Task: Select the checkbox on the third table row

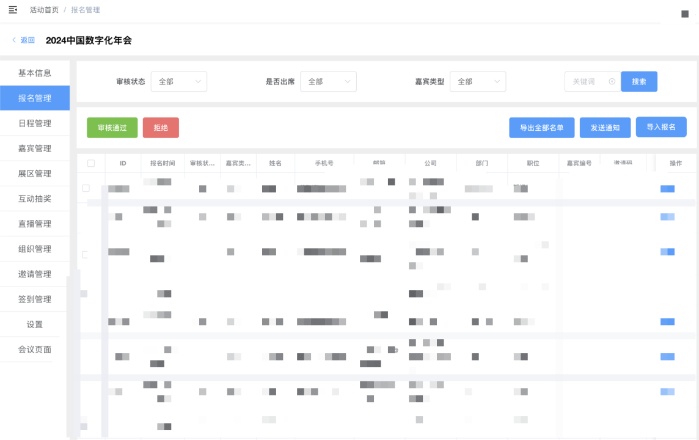Action: 86,254
